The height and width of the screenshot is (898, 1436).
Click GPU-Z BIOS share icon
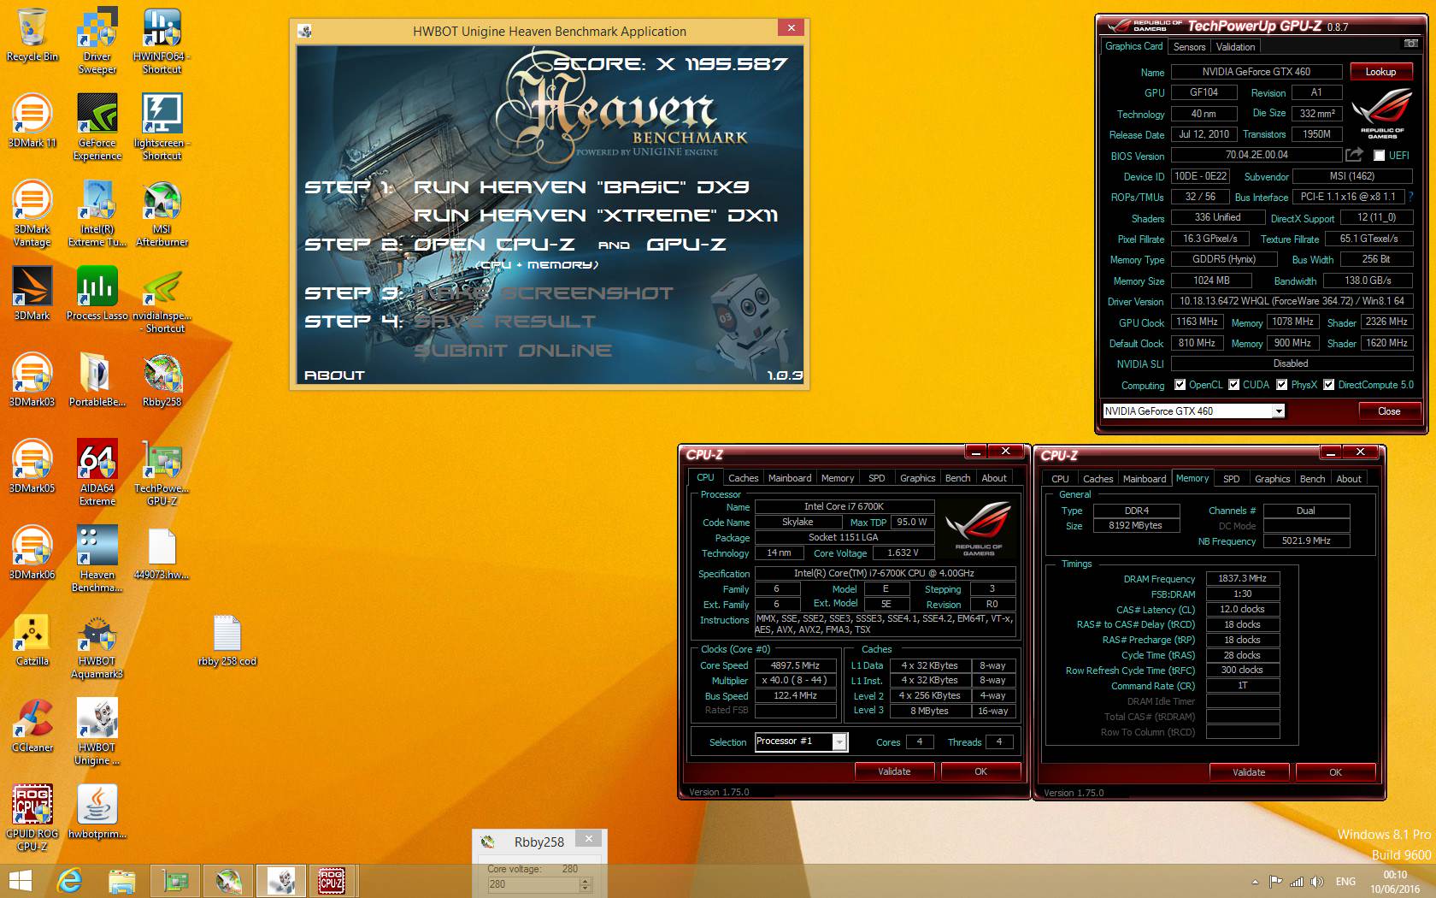point(1354,155)
